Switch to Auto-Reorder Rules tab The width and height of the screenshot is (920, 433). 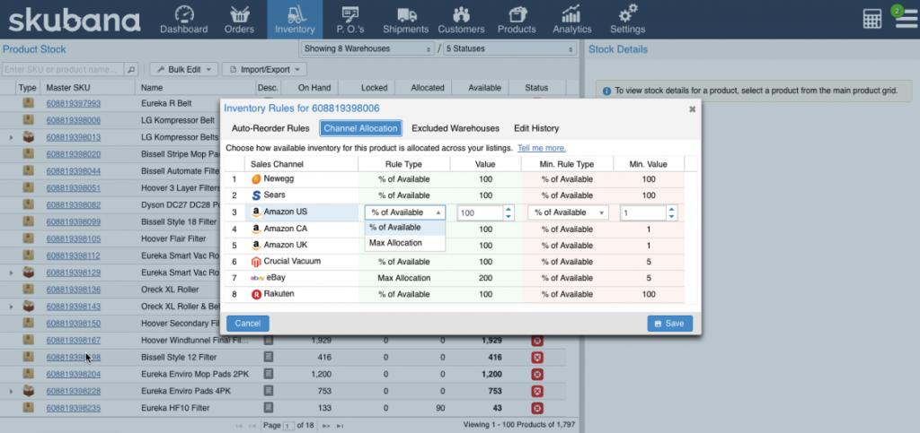(270, 128)
